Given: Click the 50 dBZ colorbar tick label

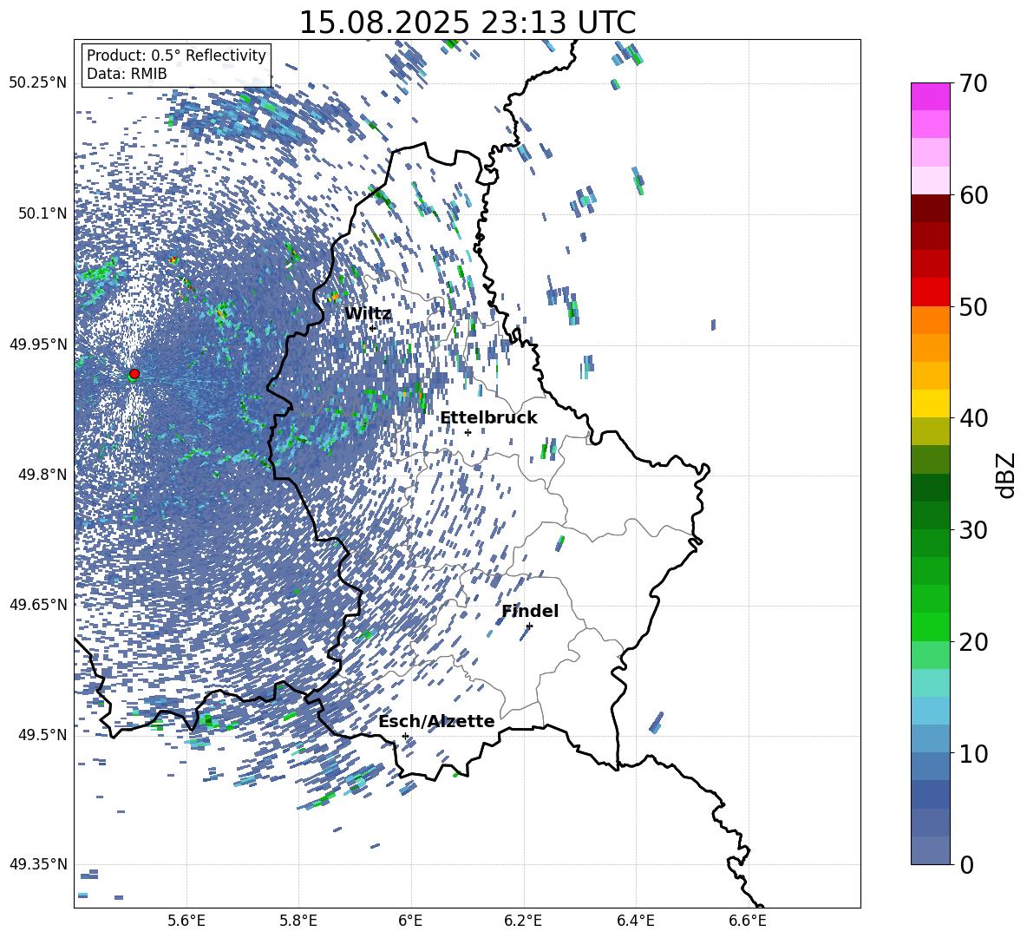Looking at the screenshot, I should click(x=973, y=306).
